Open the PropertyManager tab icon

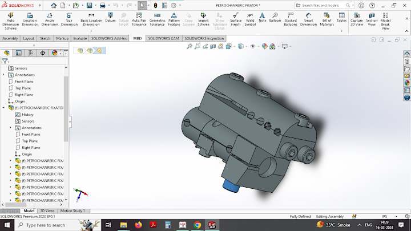(x=19, y=53)
